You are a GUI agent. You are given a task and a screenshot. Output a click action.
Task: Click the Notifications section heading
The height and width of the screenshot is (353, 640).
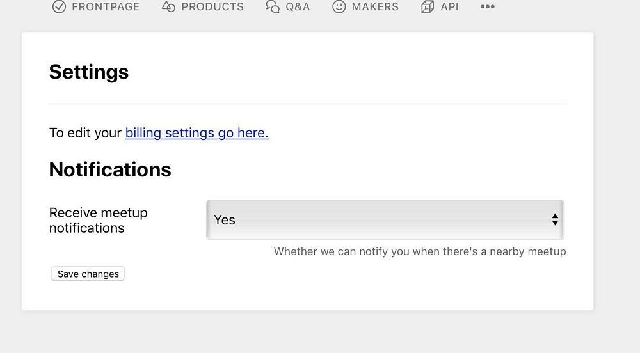[110, 169]
